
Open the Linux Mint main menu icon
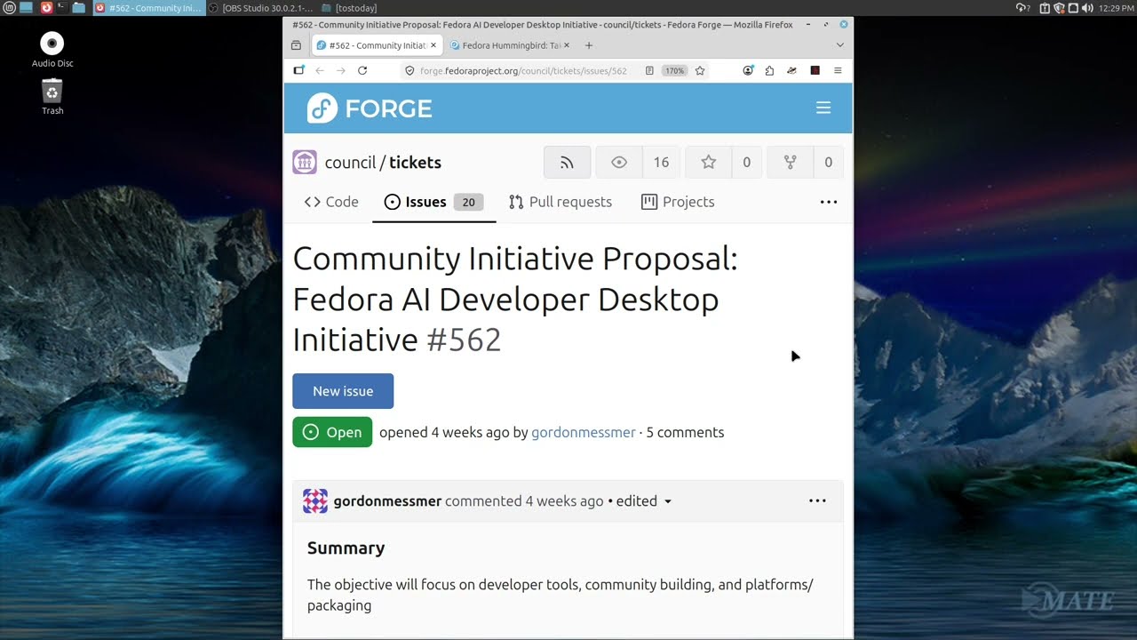click(x=9, y=8)
